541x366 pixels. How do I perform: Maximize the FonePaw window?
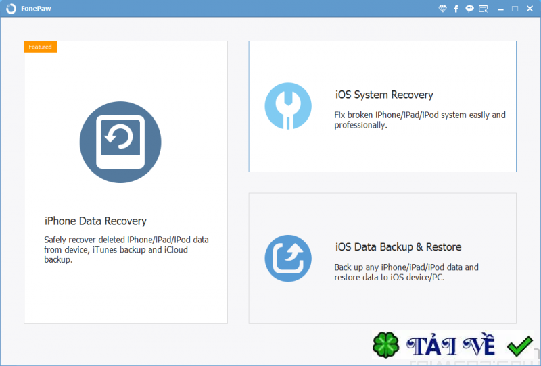515,9
